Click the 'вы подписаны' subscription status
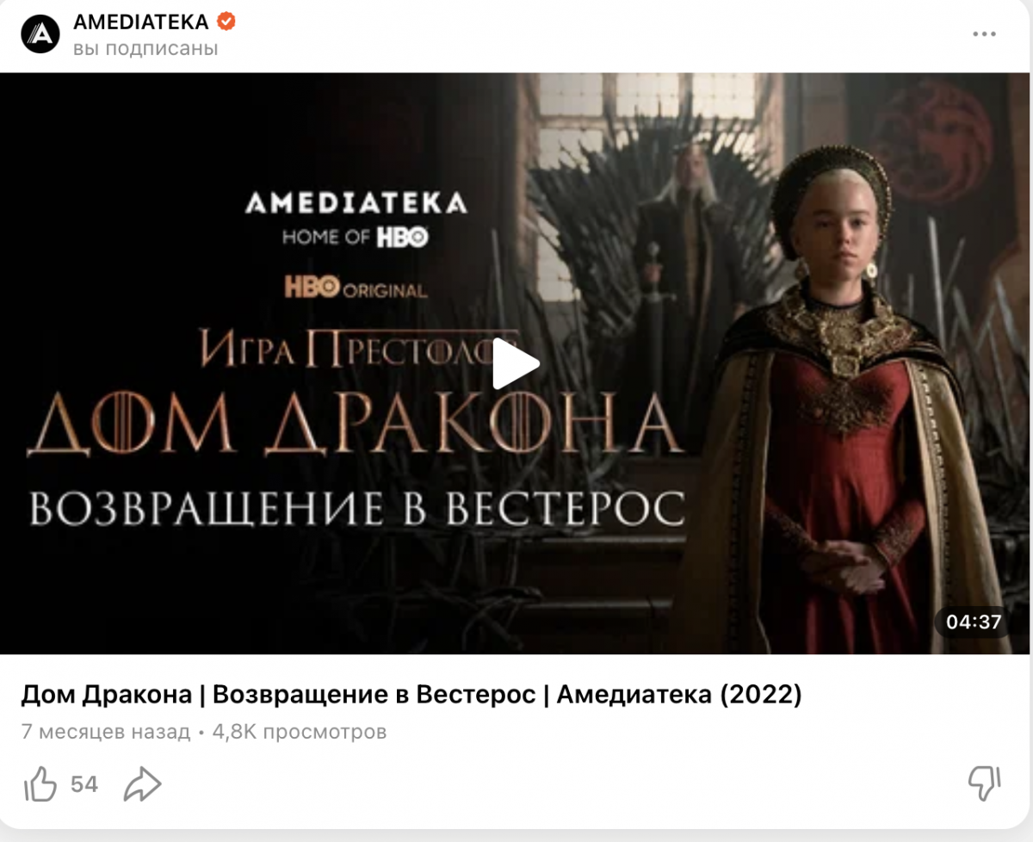 coord(145,48)
